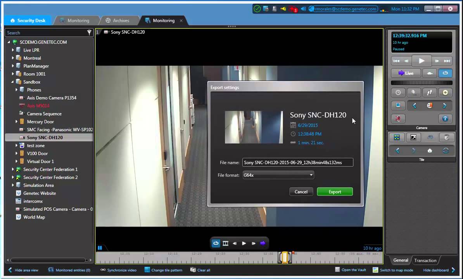Click the save snapshot icon

[398, 105]
